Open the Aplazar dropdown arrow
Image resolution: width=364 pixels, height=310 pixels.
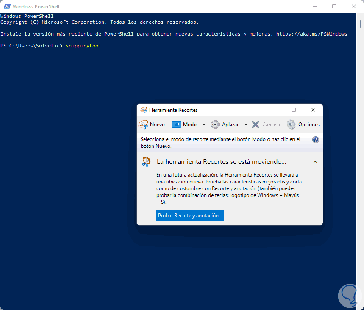246,125
